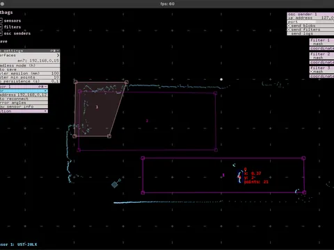
Task: Click the detected blob bracket beside red readout
Action: [x=239, y=177]
